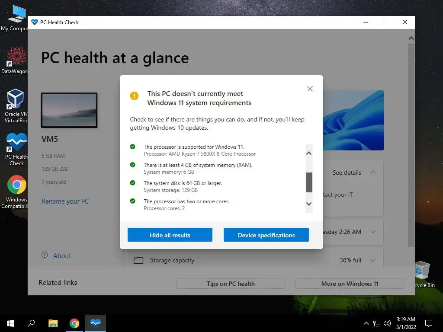The height and width of the screenshot is (332, 443).
Task: Expand the Storage capacity row chevron
Action: click(373, 260)
